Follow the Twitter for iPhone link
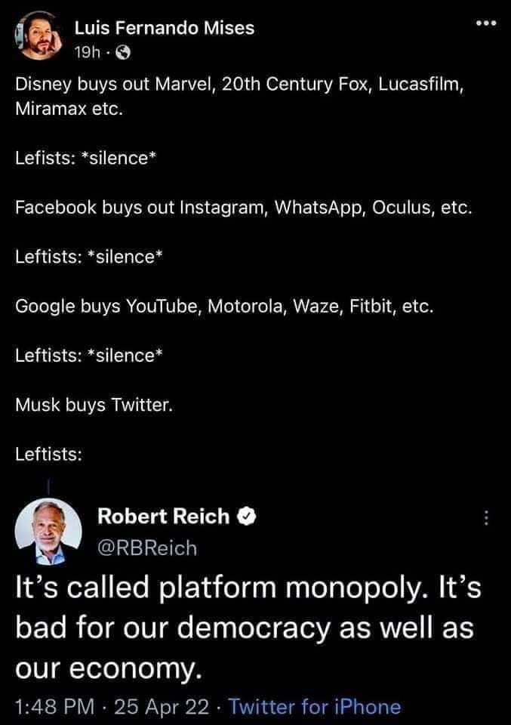The image size is (511, 725). [x=314, y=706]
